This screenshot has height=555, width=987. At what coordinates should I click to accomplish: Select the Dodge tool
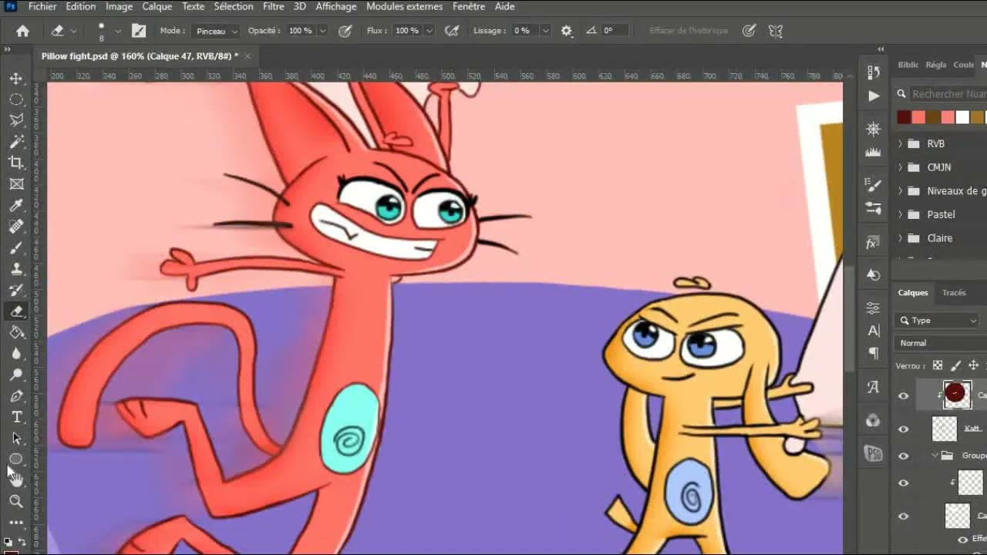tap(16, 375)
